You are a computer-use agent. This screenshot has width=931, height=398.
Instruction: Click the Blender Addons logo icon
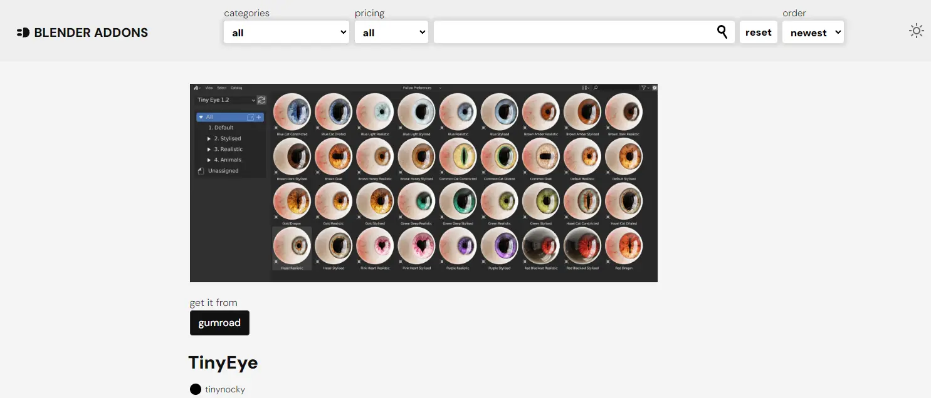click(23, 33)
